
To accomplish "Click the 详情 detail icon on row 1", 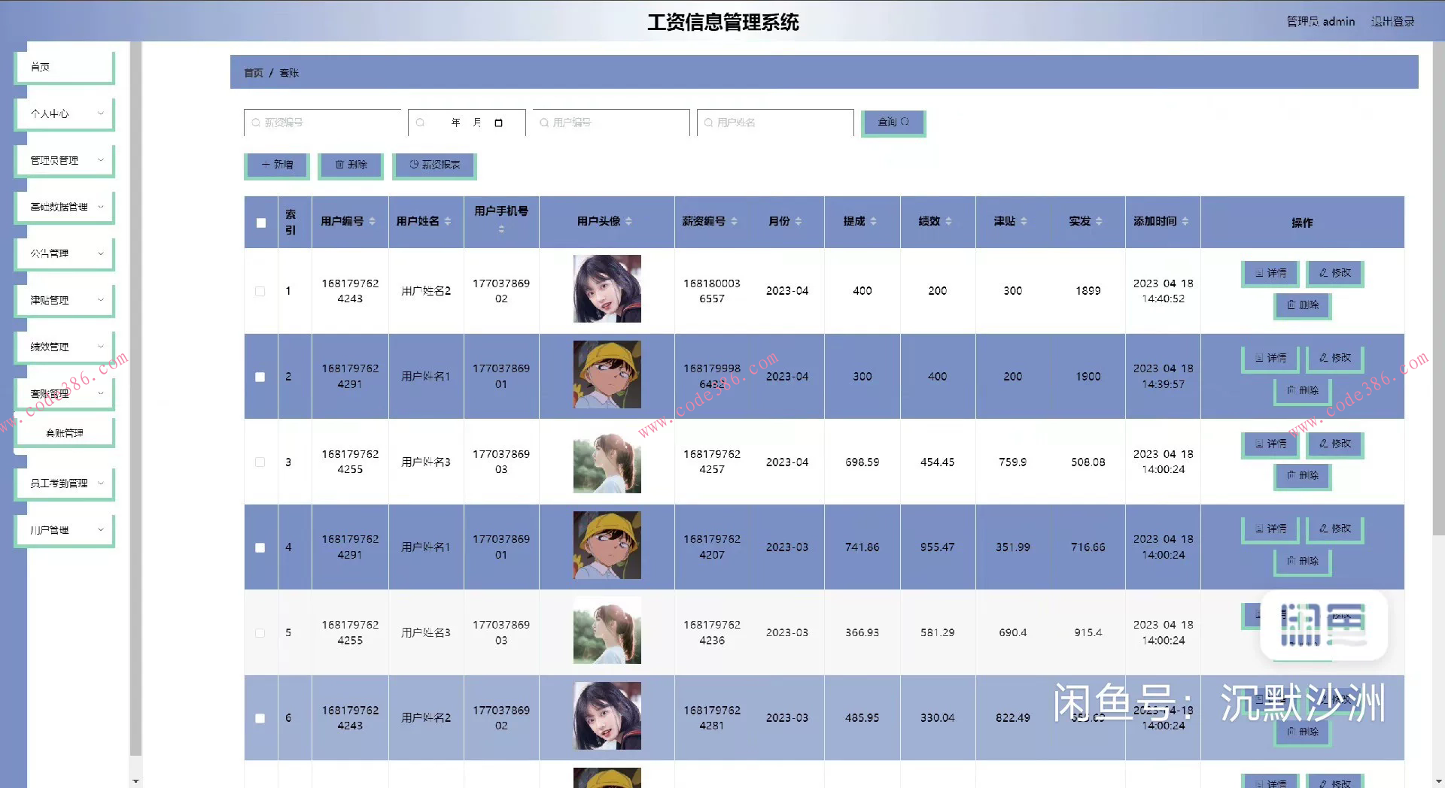I will [x=1270, y=274].
